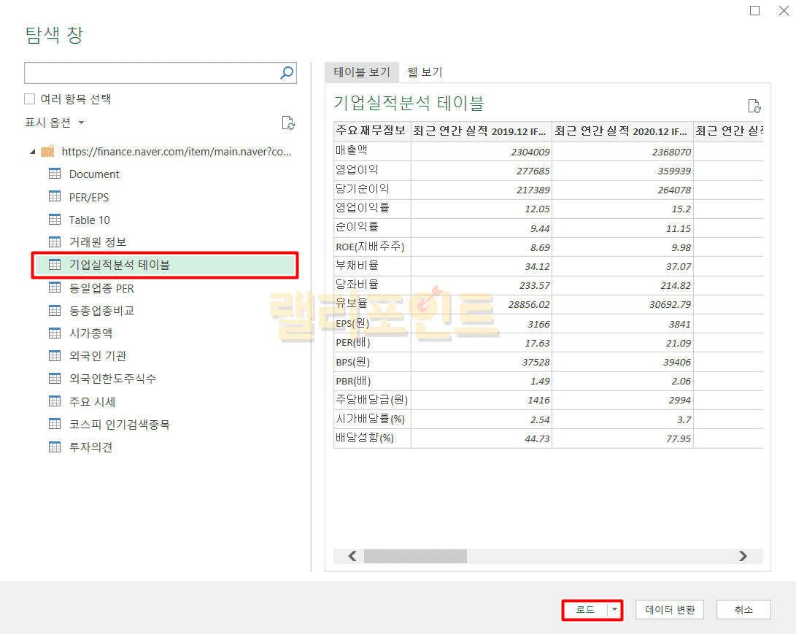
Task: Click the 데이터 변환 button
Action: tap(670, 610)
